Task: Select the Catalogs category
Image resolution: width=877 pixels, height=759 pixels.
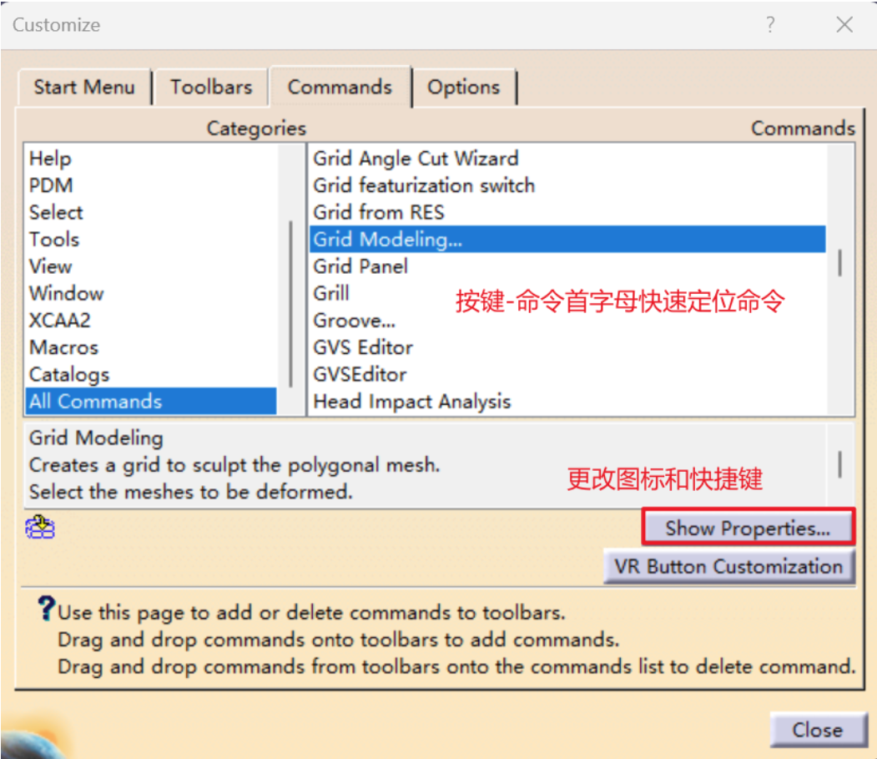Action: tap(151, 374)
